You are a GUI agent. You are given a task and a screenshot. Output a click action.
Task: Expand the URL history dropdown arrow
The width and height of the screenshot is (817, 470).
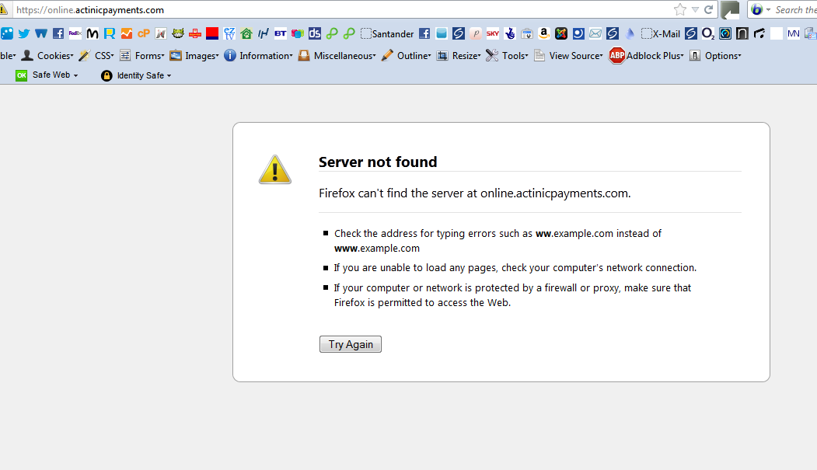pos(695,9)
